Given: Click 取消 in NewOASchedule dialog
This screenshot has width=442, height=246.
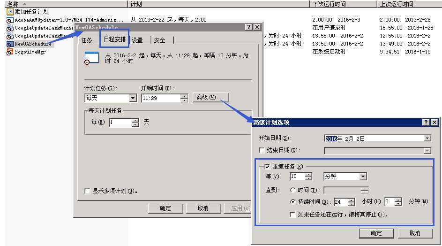Looking at the screenshot, I should pyautogui.click(x=203, y=208).
